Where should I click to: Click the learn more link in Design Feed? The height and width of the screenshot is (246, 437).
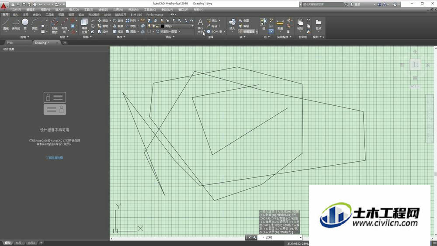pyautogui.click(x=55, y=158)
